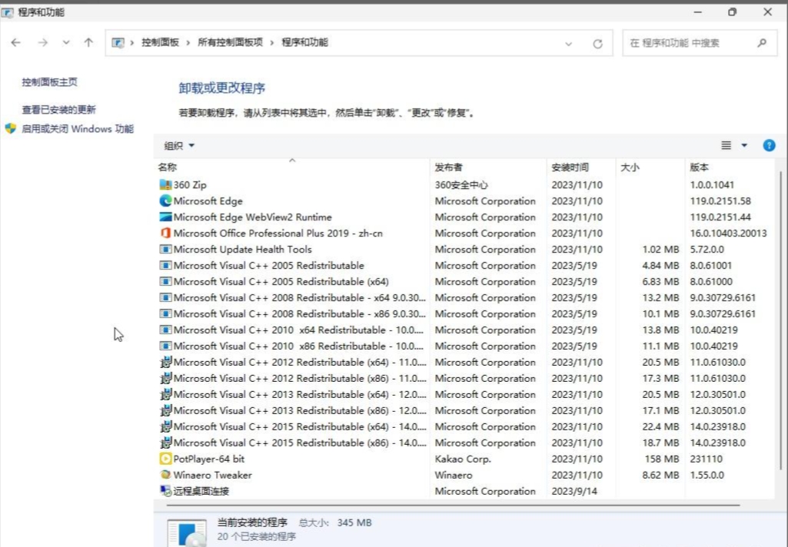Image resolution: width=788 pixels, height=547 pixels.
Task: Click the Microsoft Office Professional Plus icon
Action: click(x=165, y=233)
